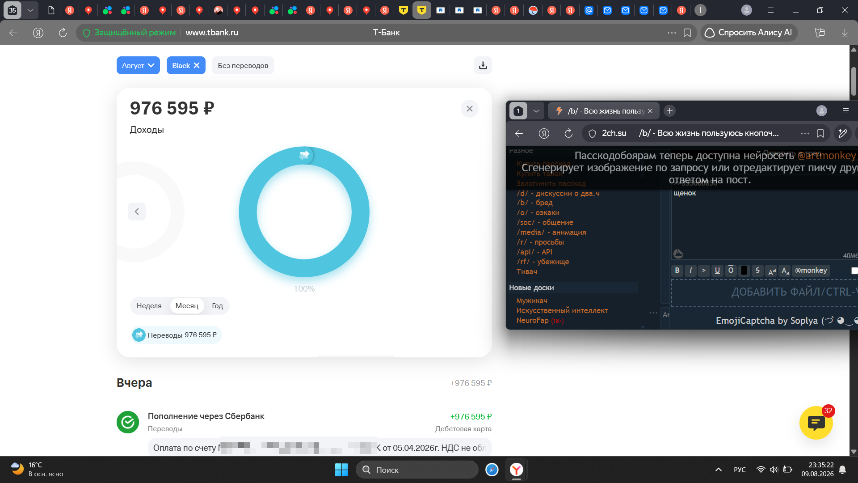This screenshot has width=858, height=483.
Task: Open the /media/ анимация board
Action: click(551, 232)
